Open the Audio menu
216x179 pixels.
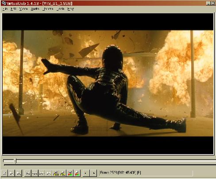coord(35,9)
